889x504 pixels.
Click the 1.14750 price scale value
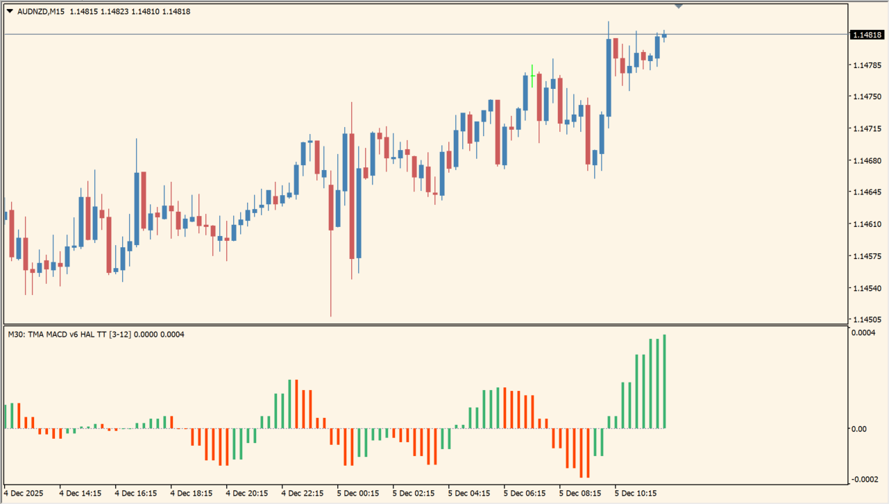pos(867,97)
